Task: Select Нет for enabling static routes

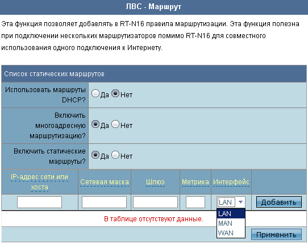Action: coord(115,155)
